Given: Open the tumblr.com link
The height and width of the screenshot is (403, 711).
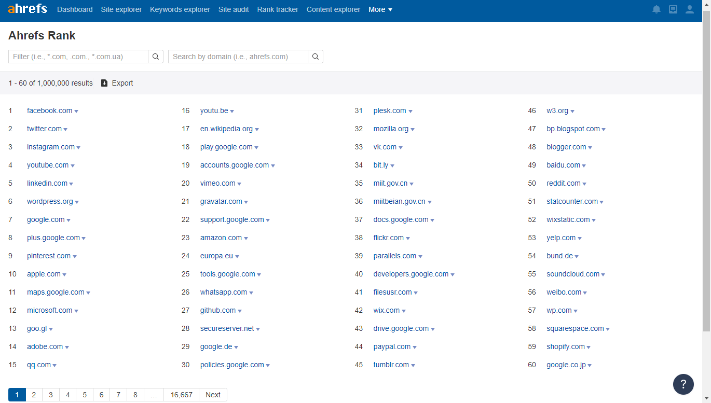Looking at the screenshot, I should tap(391, 365).
